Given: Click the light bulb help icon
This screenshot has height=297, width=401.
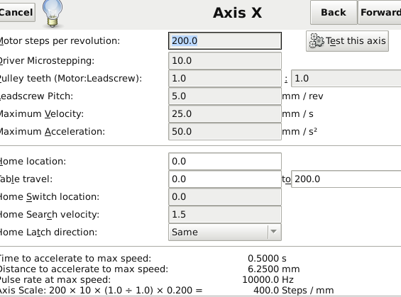Looking at the screenshot, I should (x=53, y=13).
